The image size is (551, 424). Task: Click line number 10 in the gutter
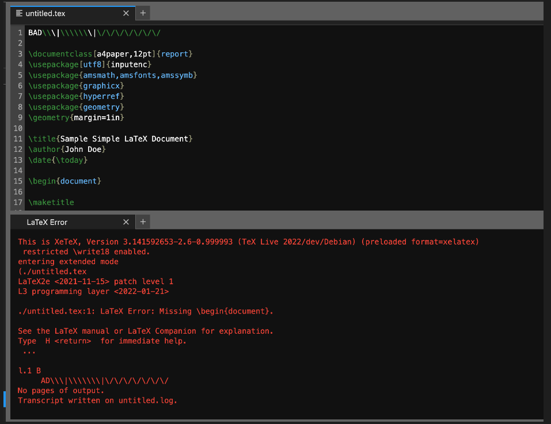[18, 128]
